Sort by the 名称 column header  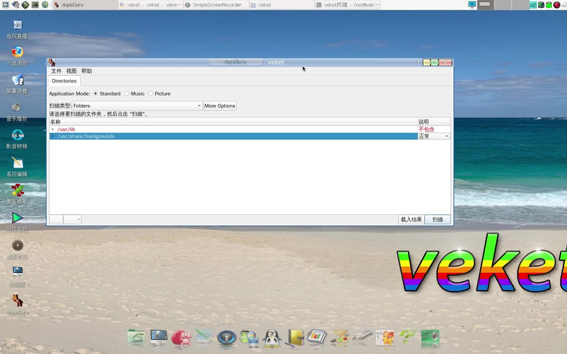pyautogui.click(x=233, y=122)
